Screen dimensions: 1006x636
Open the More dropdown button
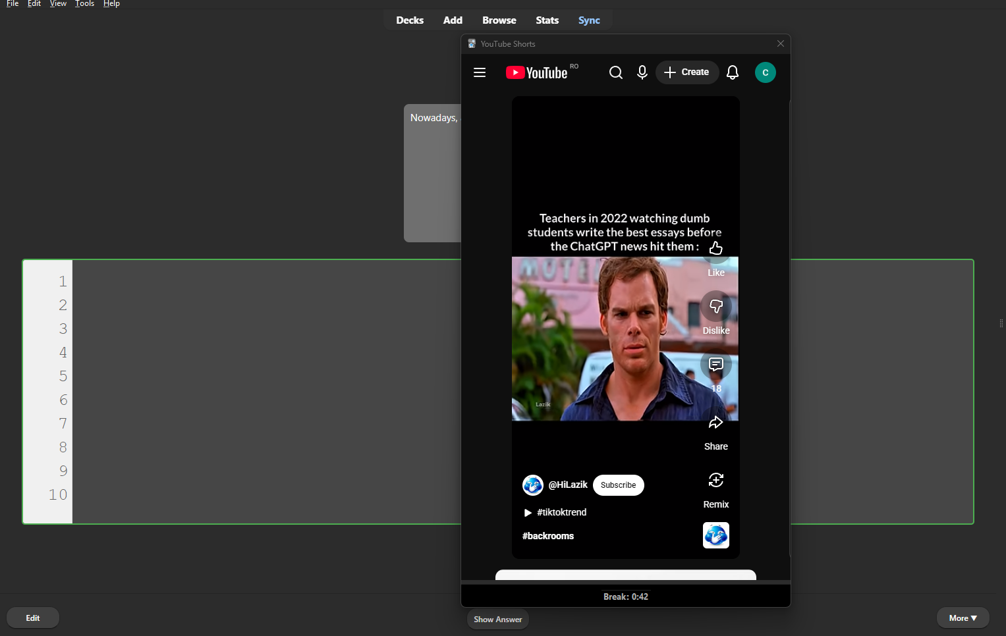coord(963,618)
